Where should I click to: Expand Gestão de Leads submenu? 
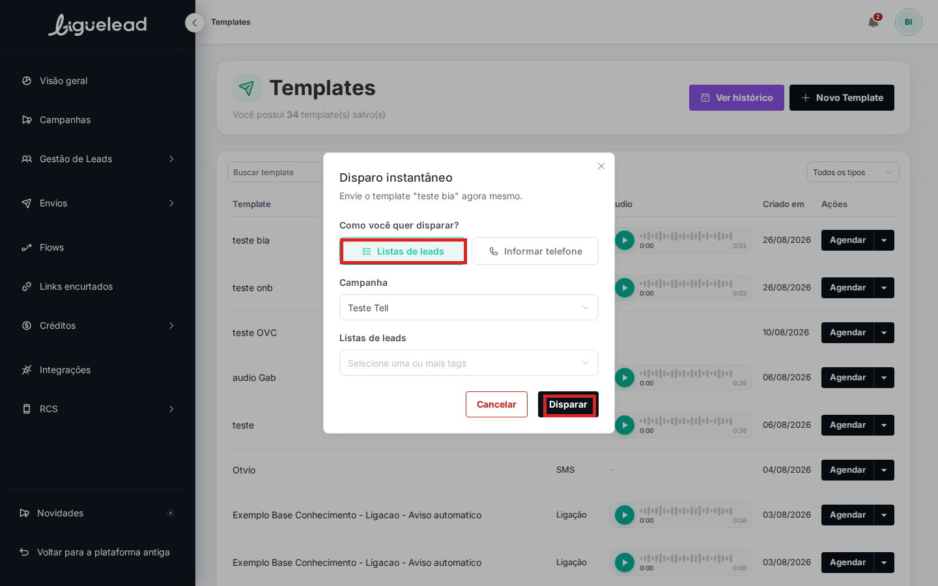coord(98,159)
